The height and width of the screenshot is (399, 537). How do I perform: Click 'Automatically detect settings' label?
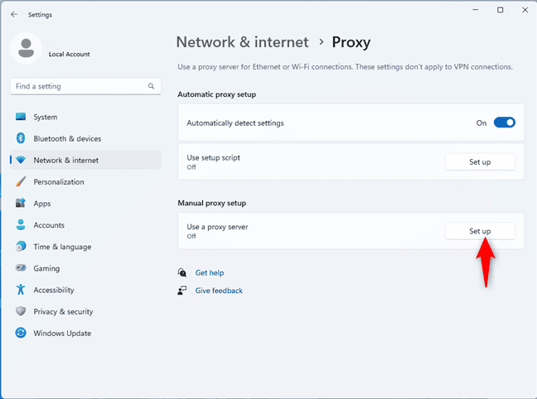pyautogui.click(x=235, y=123)
